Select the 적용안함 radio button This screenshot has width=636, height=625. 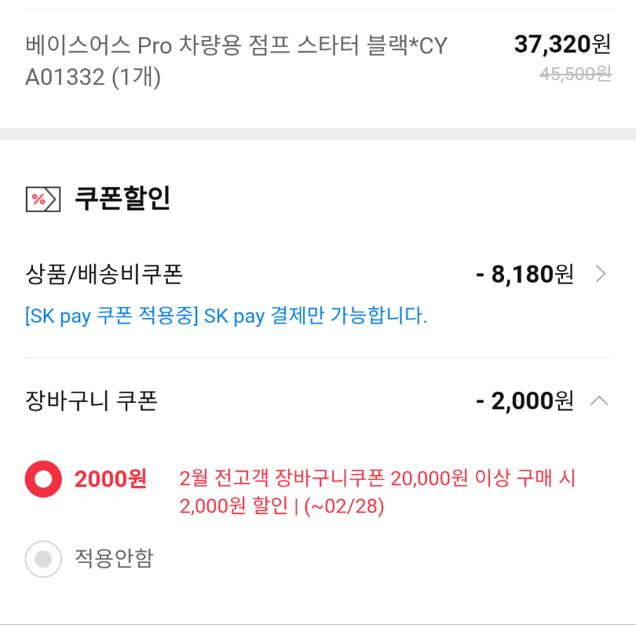click(x=43, y=559)
